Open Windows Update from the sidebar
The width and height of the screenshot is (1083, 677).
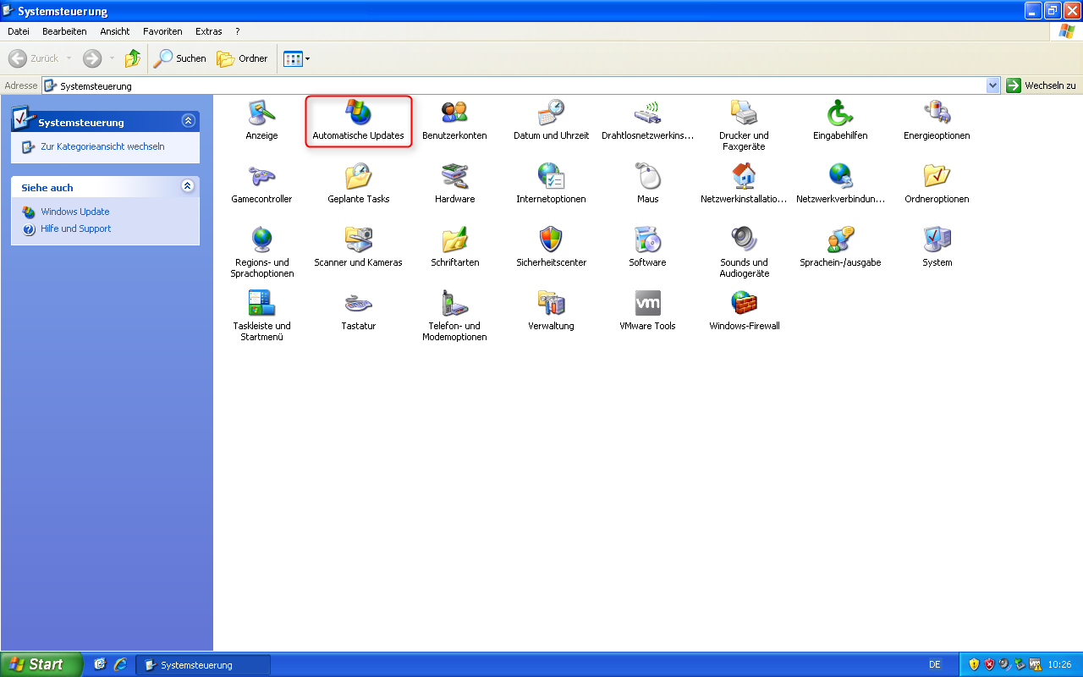(x=74, y=212)
